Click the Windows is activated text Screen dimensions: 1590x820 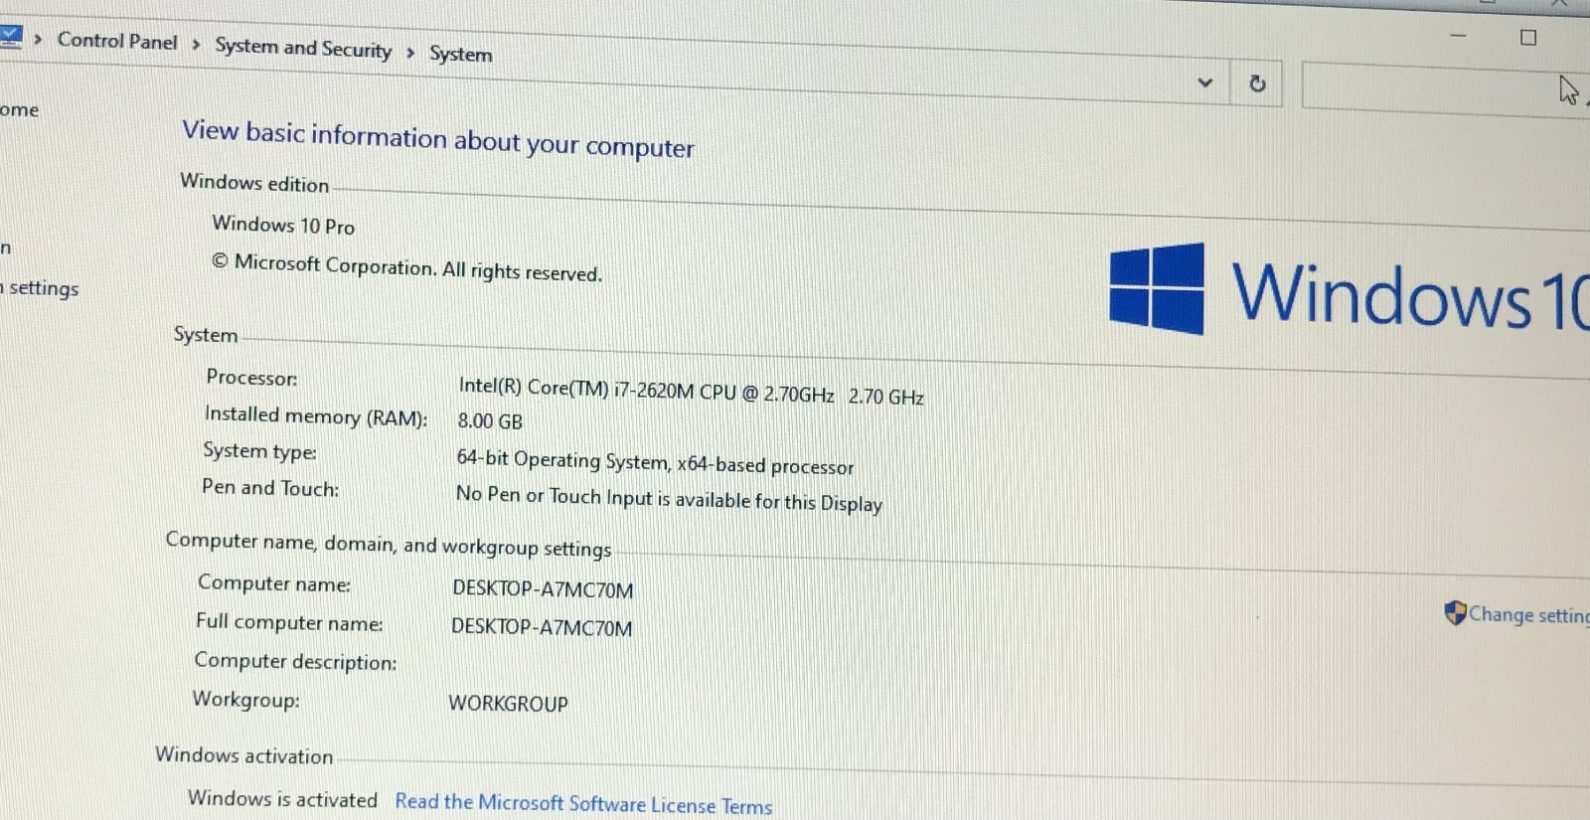coord(282,798)
